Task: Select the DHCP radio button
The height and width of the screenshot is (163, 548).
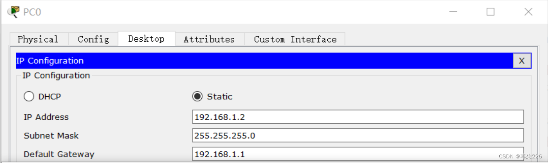Action: coord(29,96)
